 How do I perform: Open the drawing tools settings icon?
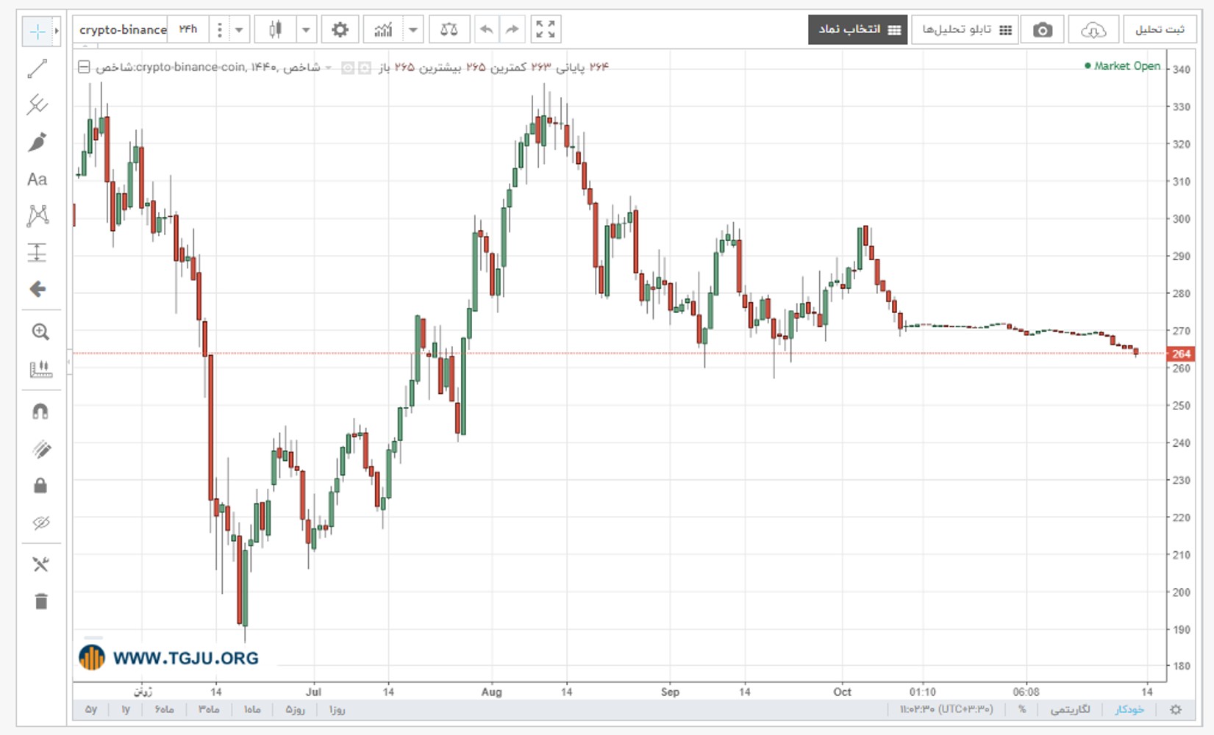click(x=40, y=564)
